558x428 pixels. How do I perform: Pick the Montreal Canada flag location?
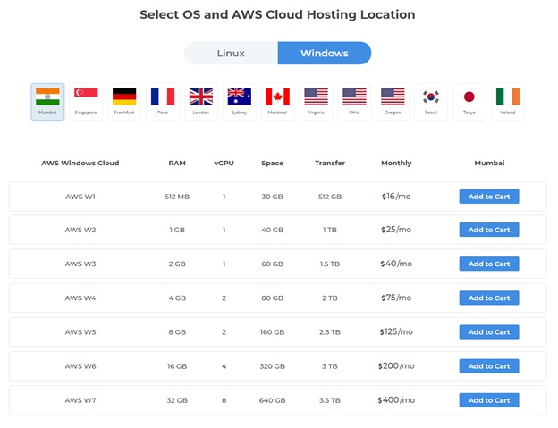277,102
